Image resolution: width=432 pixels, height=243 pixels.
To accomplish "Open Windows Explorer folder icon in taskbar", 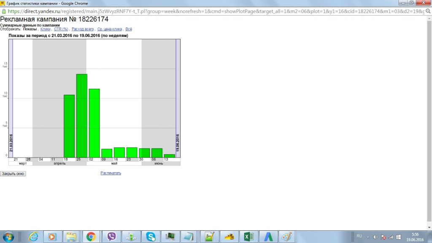I will tap(71, 237).
